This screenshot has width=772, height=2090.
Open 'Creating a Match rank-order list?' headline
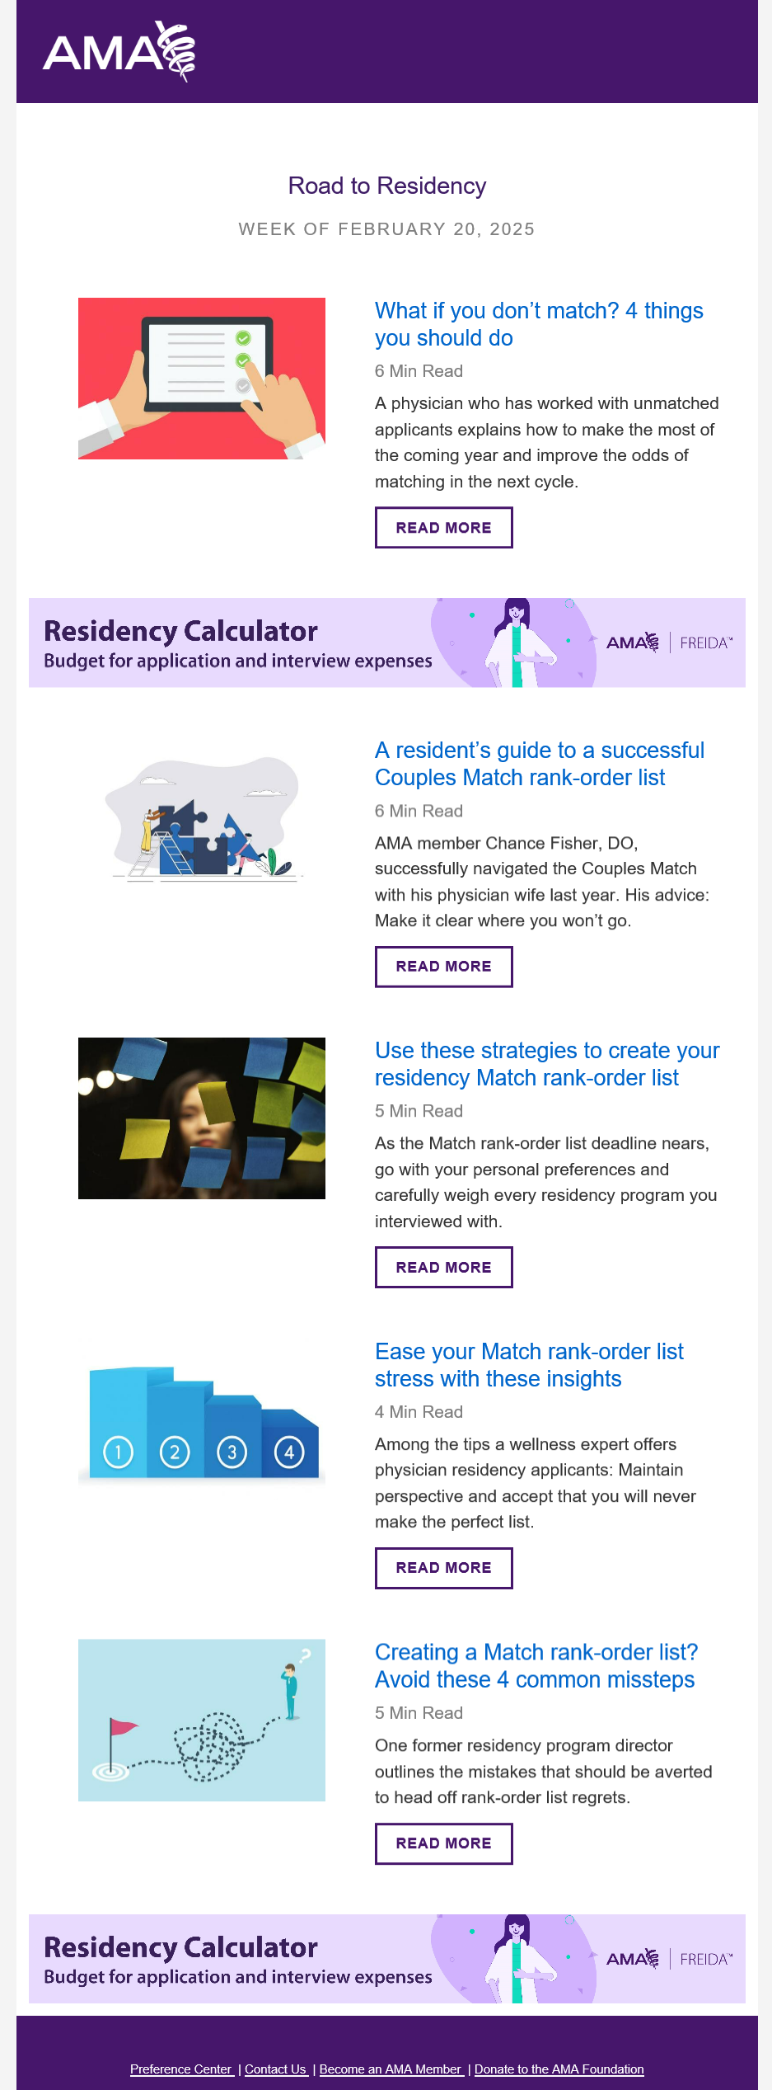coord(536,1666)
